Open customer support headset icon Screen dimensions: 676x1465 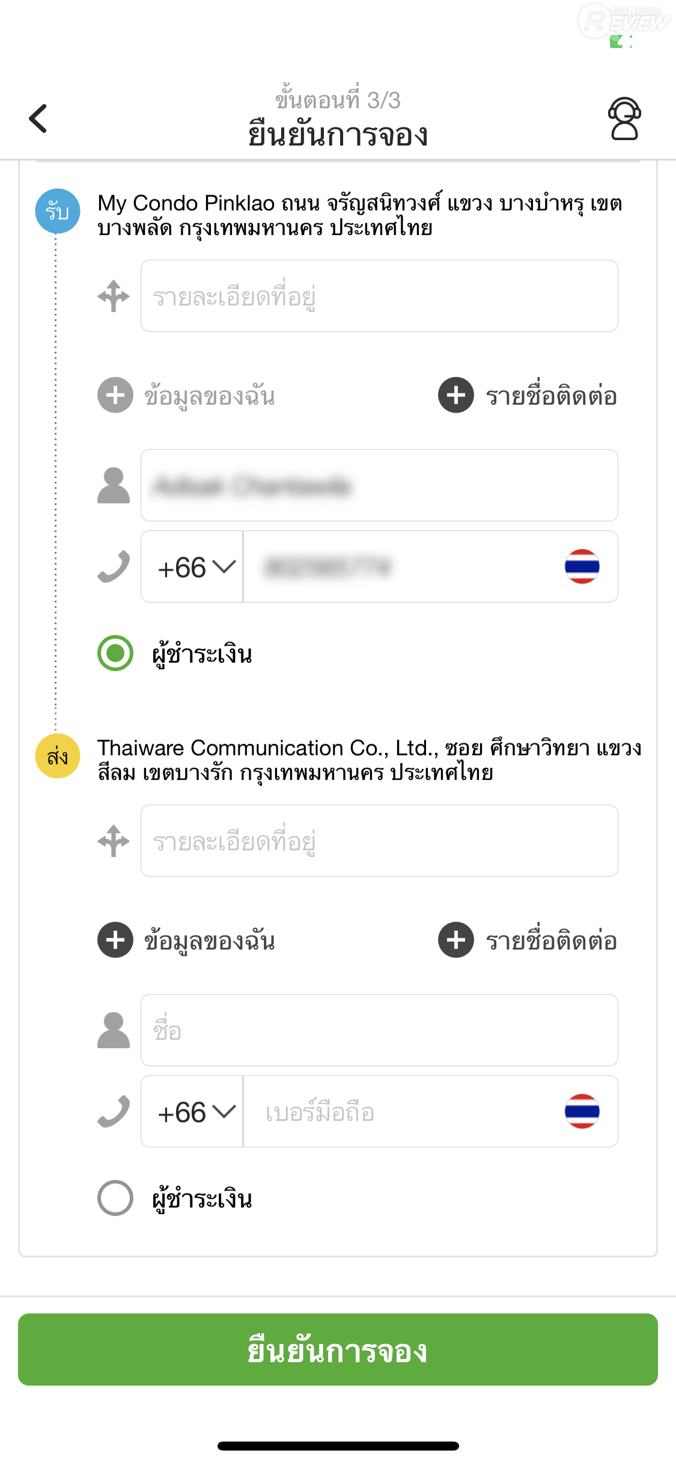[x=624, y=118]
